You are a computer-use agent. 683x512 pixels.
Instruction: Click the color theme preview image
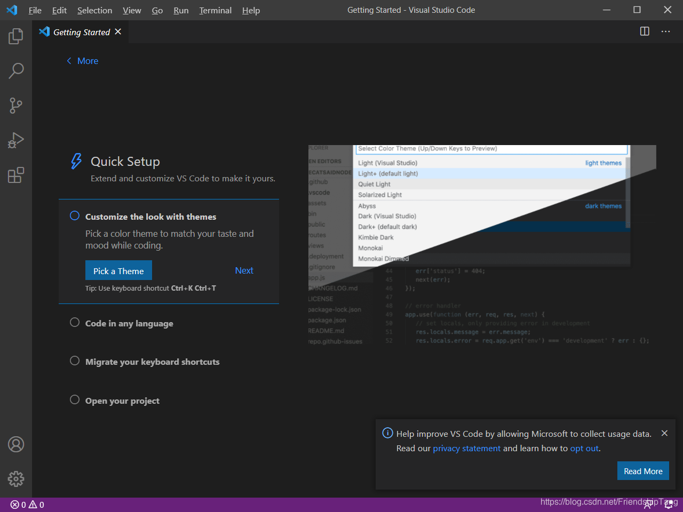point(482,245)
